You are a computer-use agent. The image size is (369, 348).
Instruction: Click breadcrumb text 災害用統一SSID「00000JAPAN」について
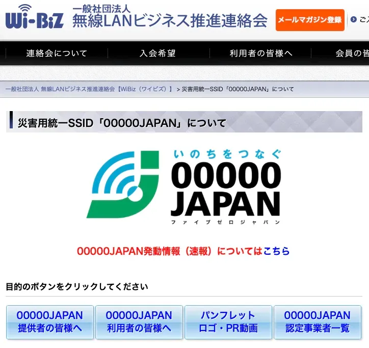[x=238, y=89]
